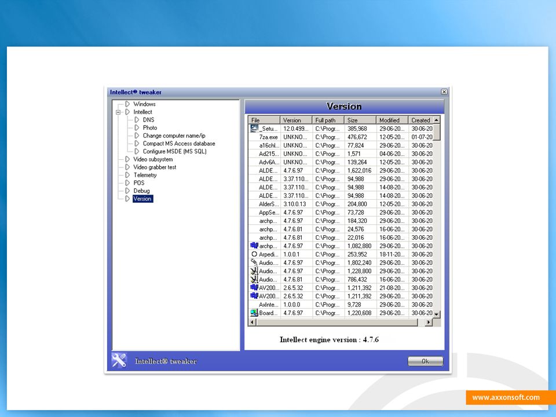Image resolution: width=556 pixels, height=417 pixels.
Task: Click the version value 3.10.0.13
Action: [294, 204]
